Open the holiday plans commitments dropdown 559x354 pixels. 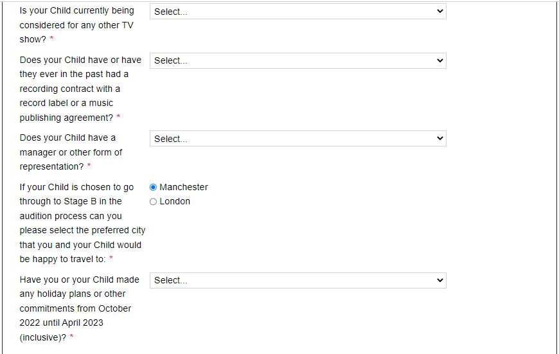[x=297, y=280]
